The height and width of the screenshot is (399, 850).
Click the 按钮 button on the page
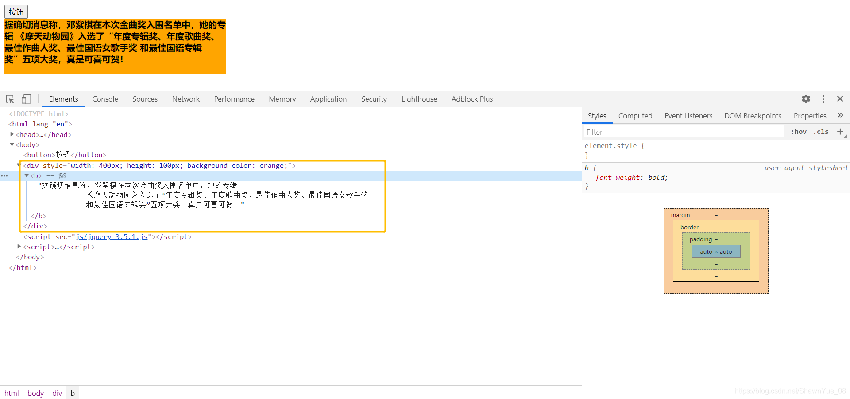(16, 12)
